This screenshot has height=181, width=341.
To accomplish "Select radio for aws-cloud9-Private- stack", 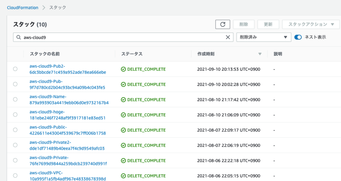I will click(15, 160).
